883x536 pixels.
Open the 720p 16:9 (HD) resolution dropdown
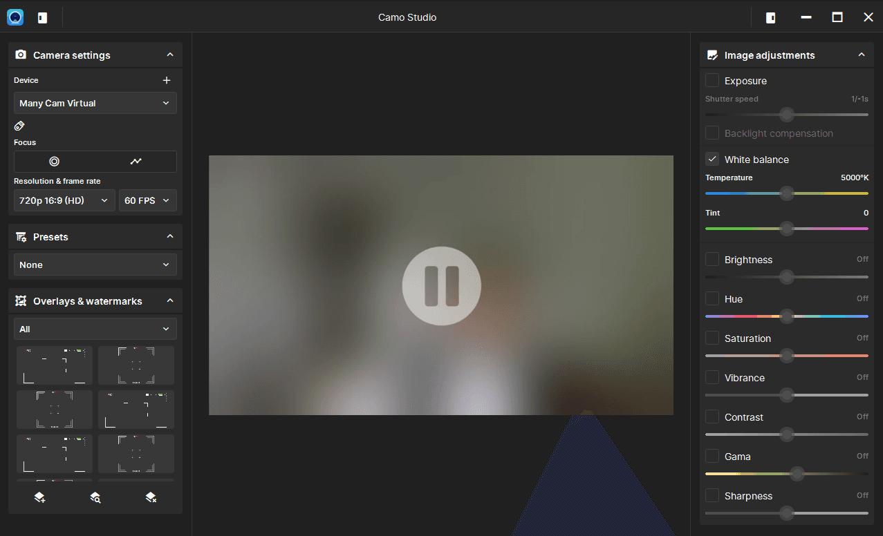click(x=64, y=200)
